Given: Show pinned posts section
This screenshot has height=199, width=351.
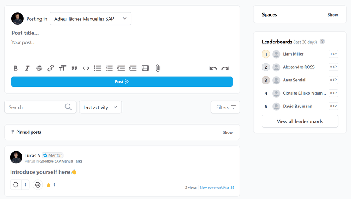Looking at the screenshot, I should [x=228, y=132].
